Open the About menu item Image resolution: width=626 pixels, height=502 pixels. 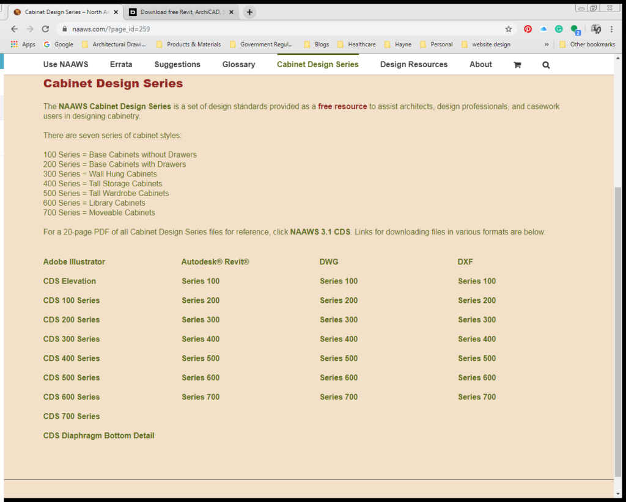[481, 65]
